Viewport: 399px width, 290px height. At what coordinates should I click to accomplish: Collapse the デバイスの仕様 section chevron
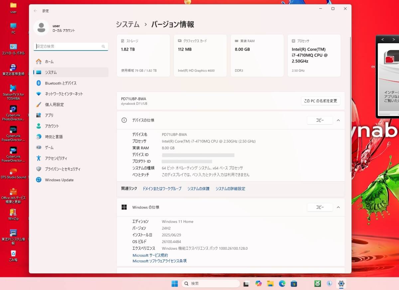tap(338, 120)
